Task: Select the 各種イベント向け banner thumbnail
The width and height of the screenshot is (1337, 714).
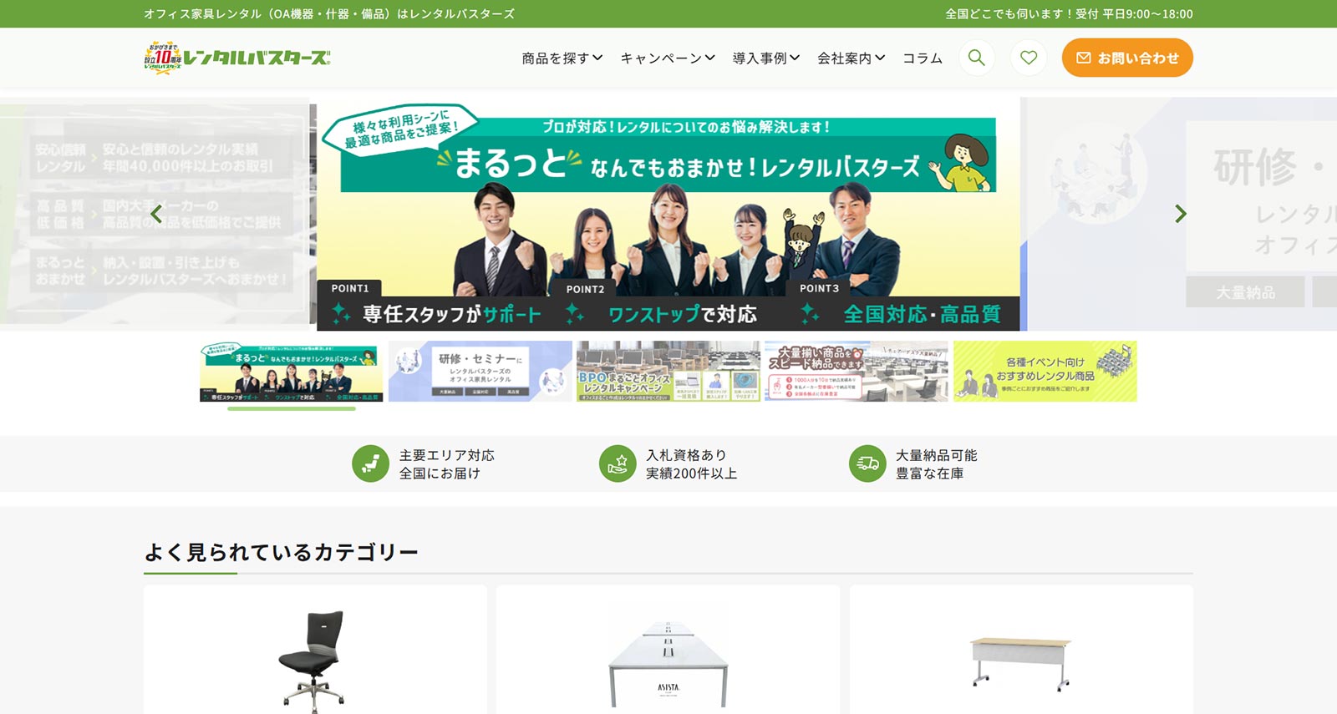Action: [1045, 372]
